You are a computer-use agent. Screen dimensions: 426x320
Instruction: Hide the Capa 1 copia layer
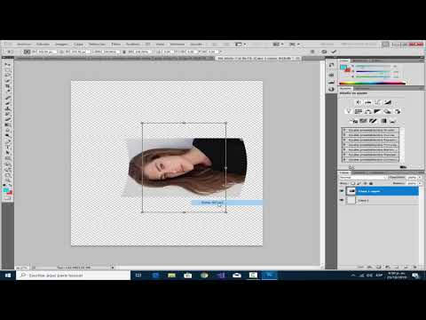342,191
